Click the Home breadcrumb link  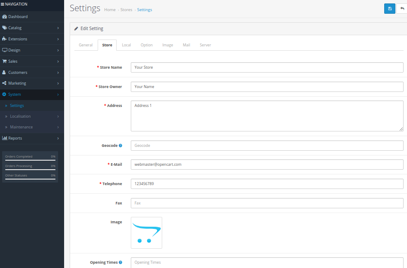click(x=110, y=9)
